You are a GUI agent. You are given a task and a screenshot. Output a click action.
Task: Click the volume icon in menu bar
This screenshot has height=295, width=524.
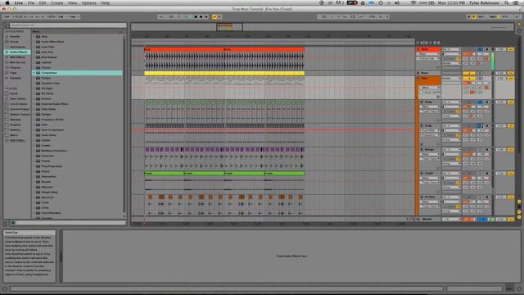[x=397, y=2]
